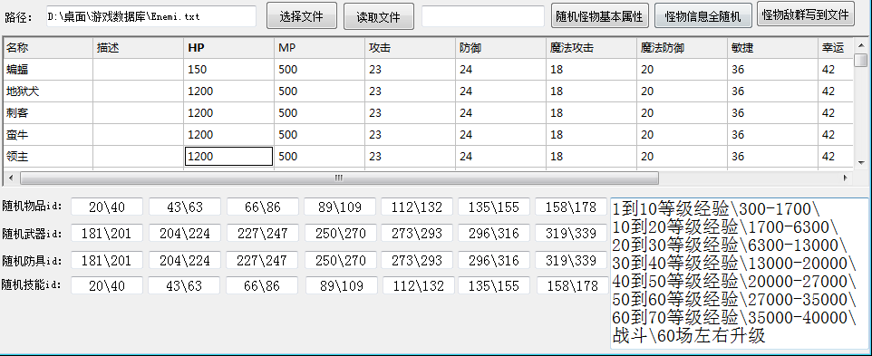The height and width of the screenshot is (356, 872).
Task: Select the 名称 column header
Action: tap(48, 48)
